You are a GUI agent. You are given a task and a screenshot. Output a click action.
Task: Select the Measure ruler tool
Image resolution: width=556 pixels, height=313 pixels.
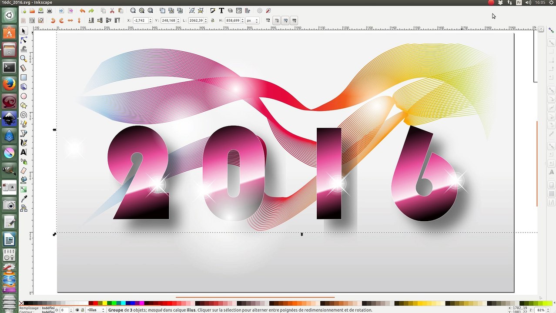coord(23,68)
